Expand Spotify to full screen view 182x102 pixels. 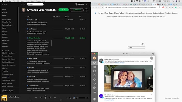click(87, 98)
